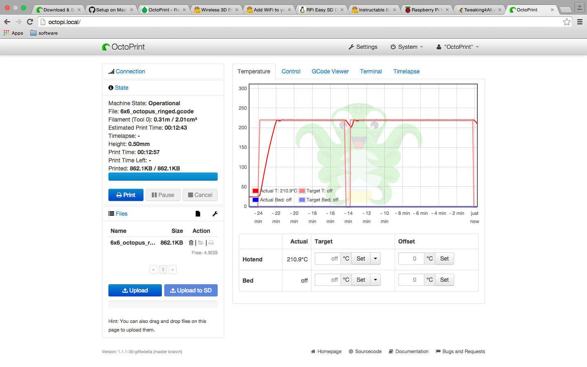587x367 pixels.
Task: Click the Hotend target temperature field
Action: pyautogui.click(x=328, y=259)
